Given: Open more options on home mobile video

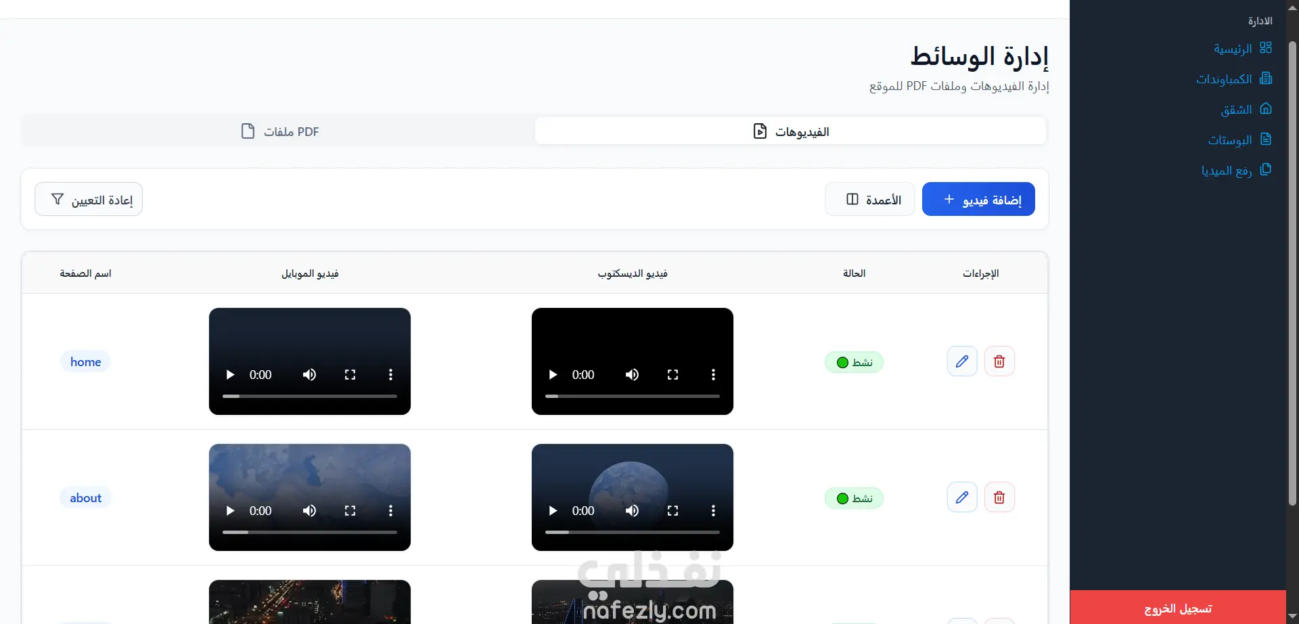Looking at the screenshot, I should (390, 375).
